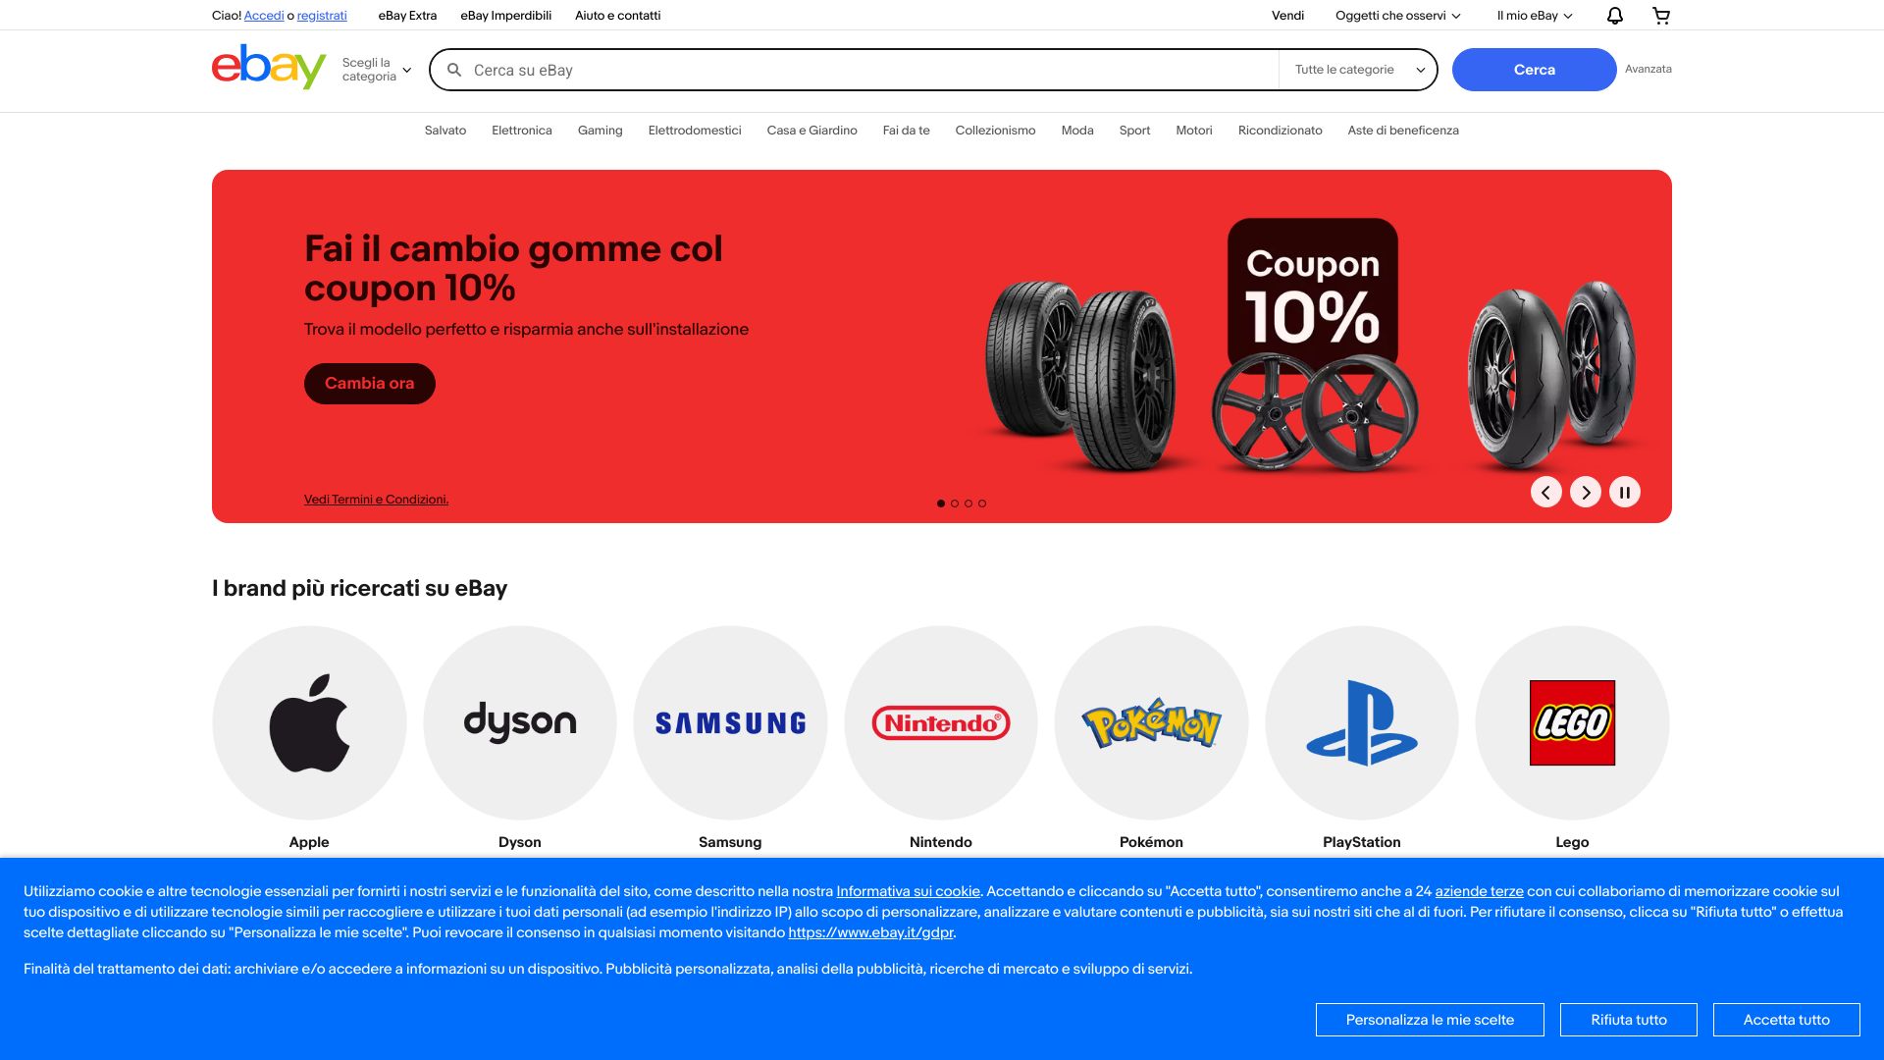This screenshot has height=1060, width=1884.
Task: Go to previous banner slide arrow
Action: pos(1546,492)
